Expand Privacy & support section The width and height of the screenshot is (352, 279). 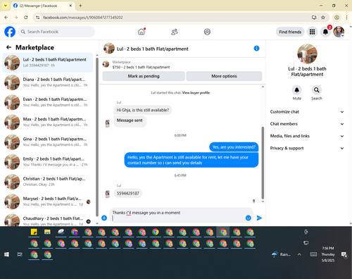(x=307, y=148)
